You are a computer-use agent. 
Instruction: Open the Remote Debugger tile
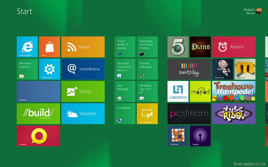(147, 69)
